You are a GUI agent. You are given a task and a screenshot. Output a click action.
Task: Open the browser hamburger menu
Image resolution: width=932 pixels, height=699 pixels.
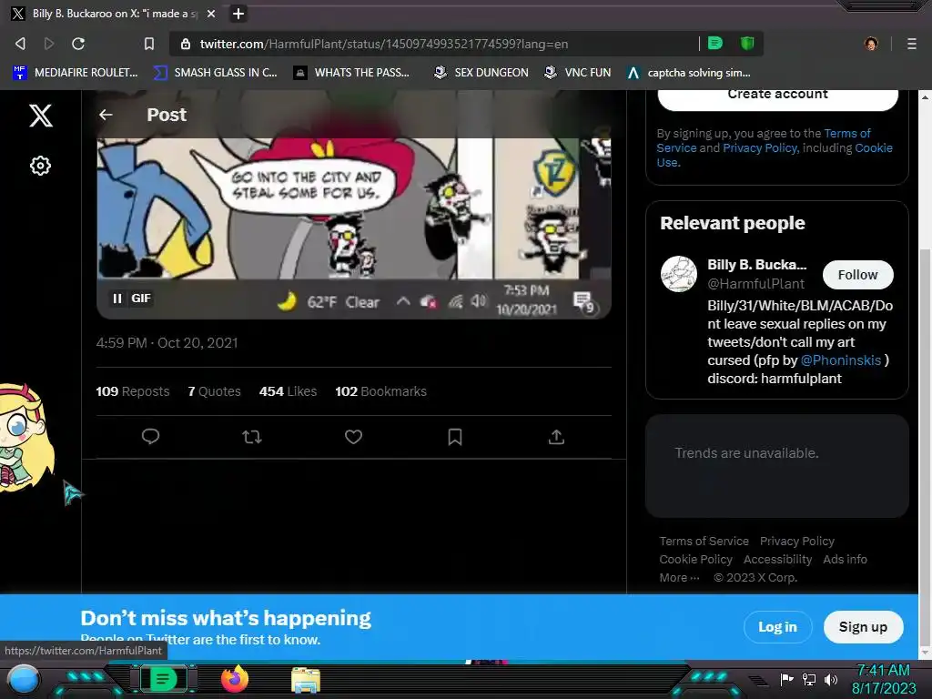pos(912,44)
